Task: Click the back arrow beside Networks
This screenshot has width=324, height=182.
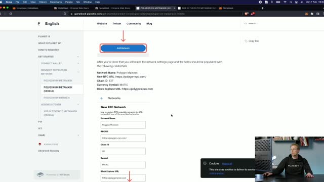Action: tap(101, 98)
